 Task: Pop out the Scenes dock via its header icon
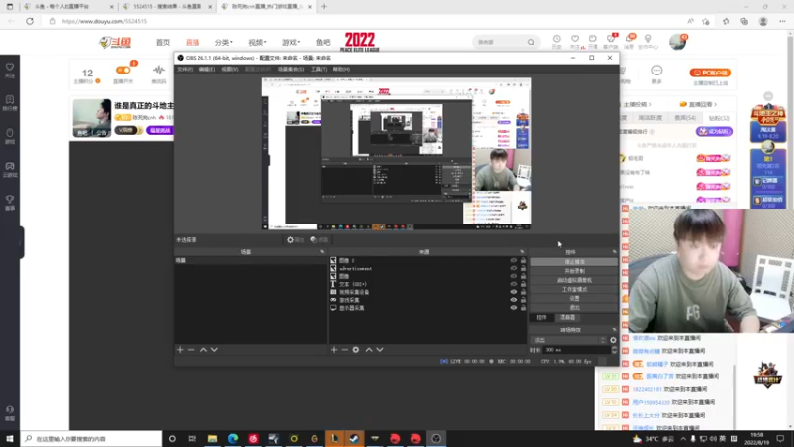click(322, 252)
